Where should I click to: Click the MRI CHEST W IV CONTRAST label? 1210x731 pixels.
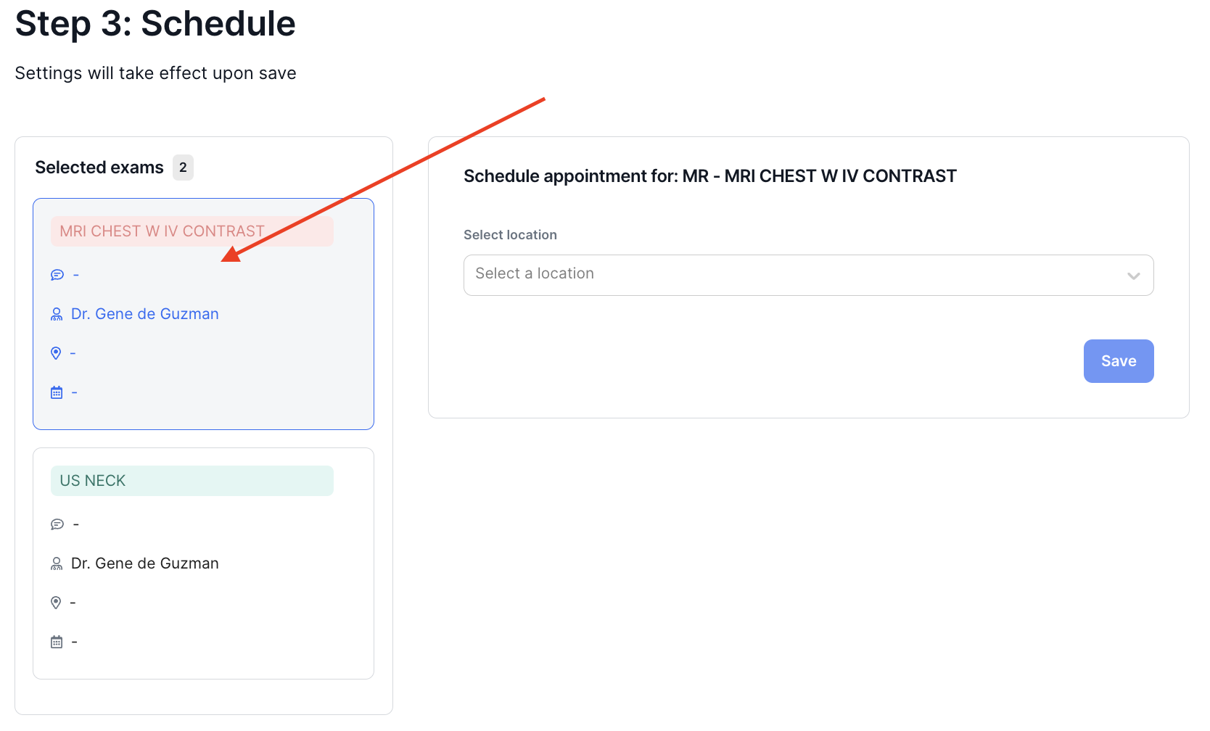tap(161, 231)
